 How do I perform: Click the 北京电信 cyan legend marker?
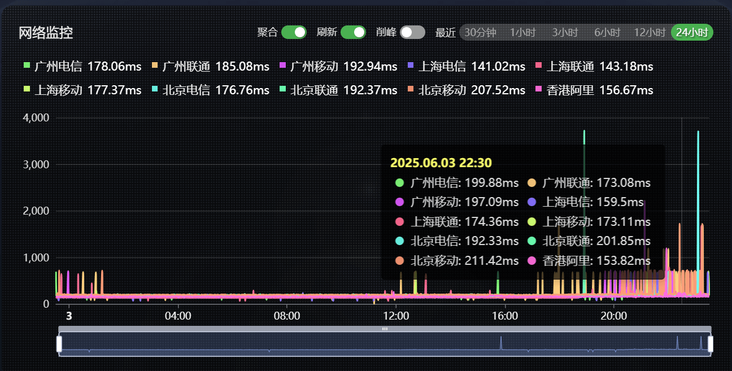[155, 90]
